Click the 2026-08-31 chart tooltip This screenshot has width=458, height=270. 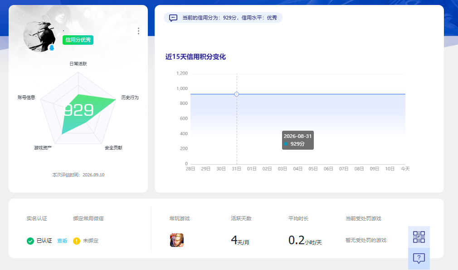(297, 140)
